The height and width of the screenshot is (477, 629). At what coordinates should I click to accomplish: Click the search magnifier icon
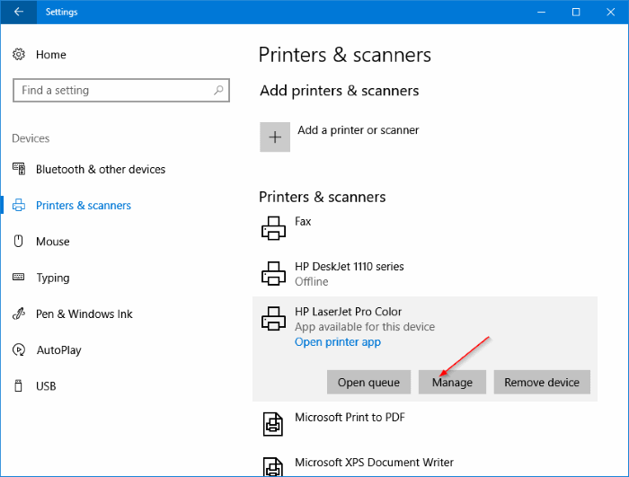tap(218, 90)
